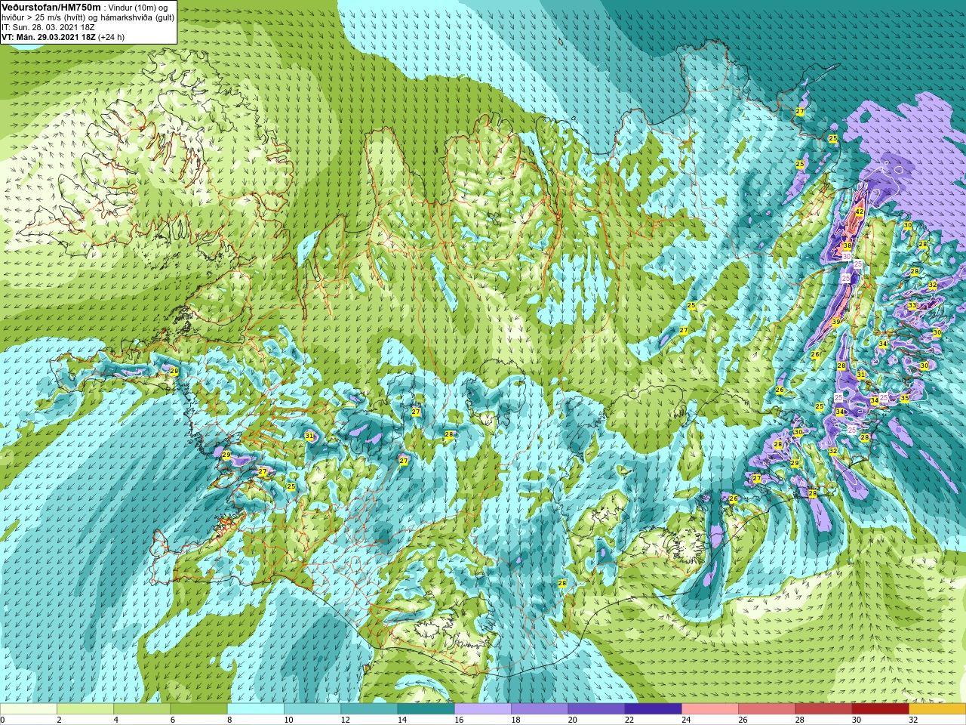Pick the orange-yellow above 32 m/s legend swatch

click(x=937, y=709)
